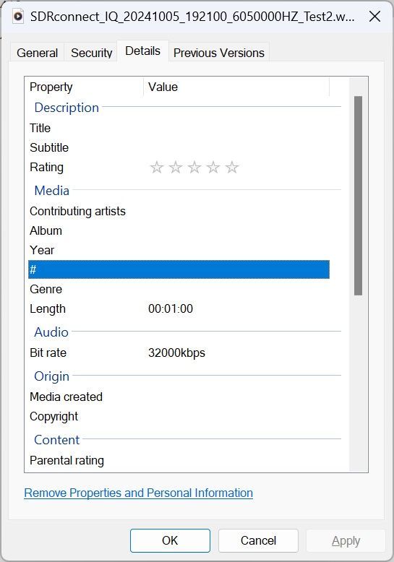The image size is (394, 562).
Task: Click the Cancel button
Action: click(x=258, y=540)
